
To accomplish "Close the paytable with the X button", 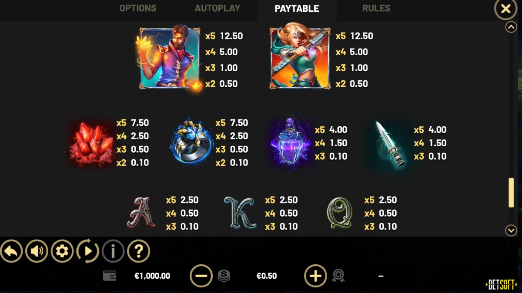I will point(506,9).
